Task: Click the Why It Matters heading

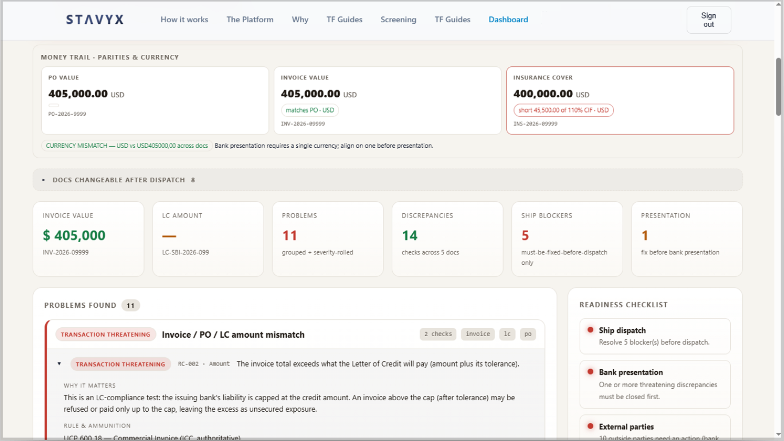Action: coord(89,386)
